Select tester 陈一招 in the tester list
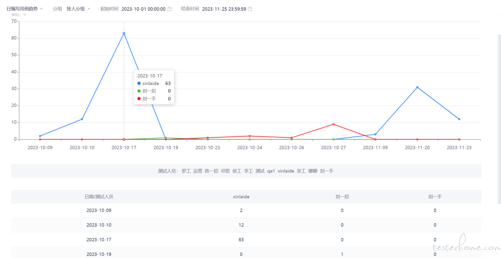 pos(212,171)
